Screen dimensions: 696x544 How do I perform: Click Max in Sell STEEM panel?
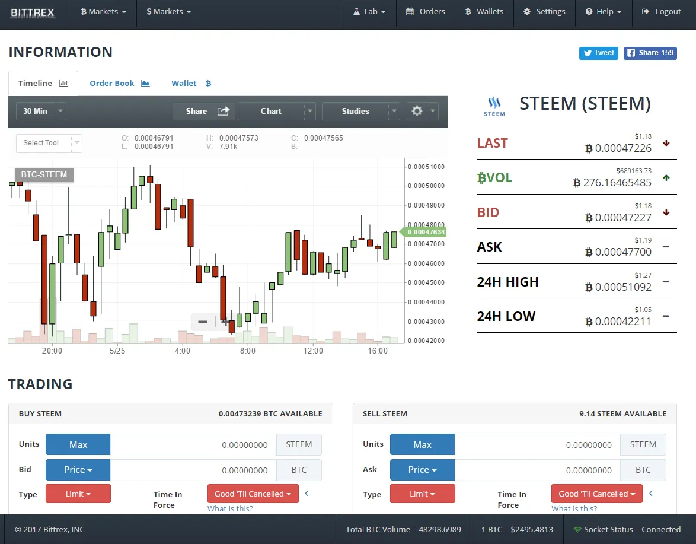(x=422, y=444)
